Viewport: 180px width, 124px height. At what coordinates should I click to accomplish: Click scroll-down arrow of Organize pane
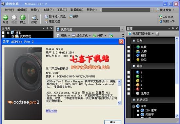tap(177, 116)
